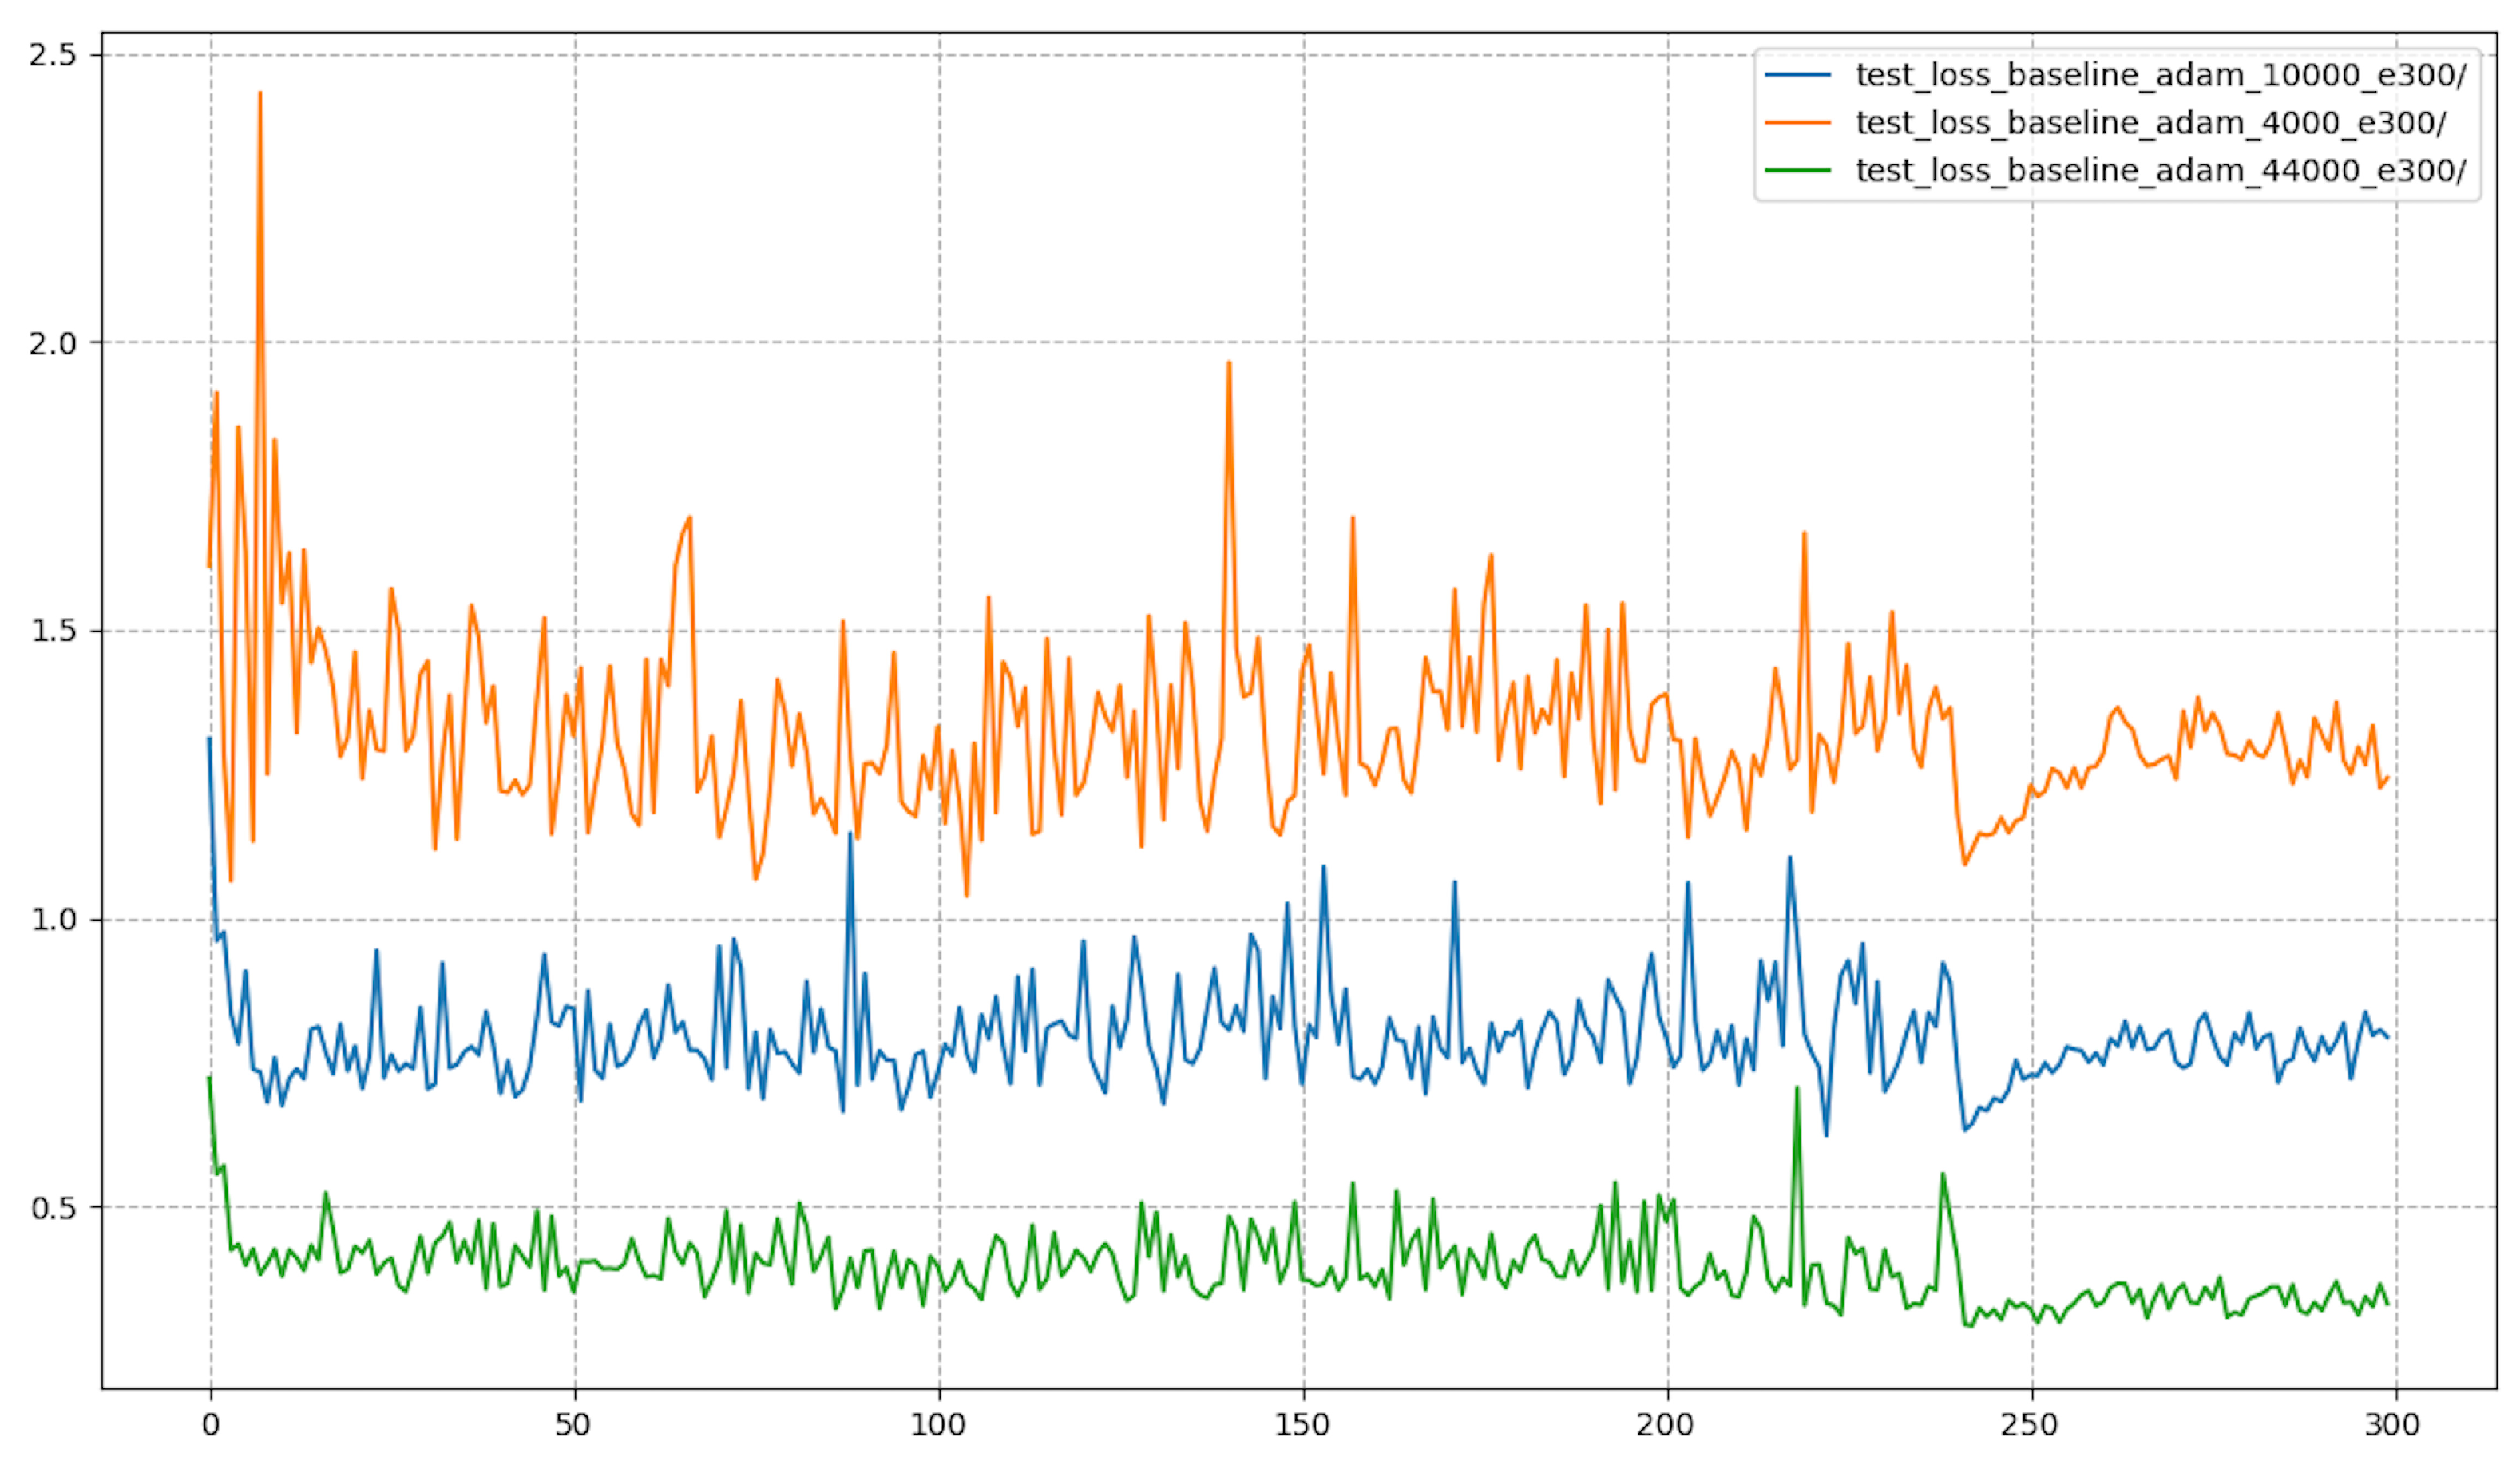Click the x-axis tick label 300
2520x1461 pixels.
[2394, 1425]
